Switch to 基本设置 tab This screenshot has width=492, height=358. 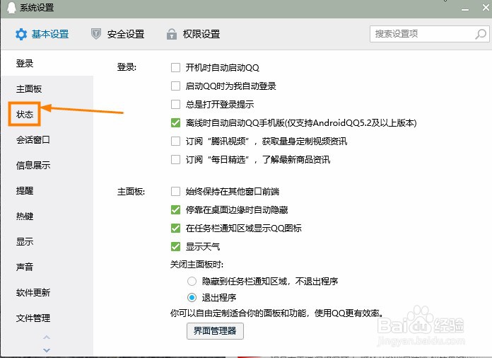[42, 34]
